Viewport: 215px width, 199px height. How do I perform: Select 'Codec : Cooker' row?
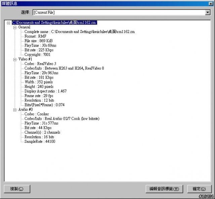point(37,114)
